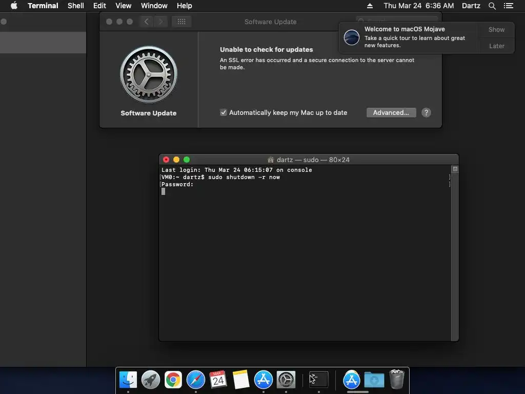Screen dimensions: 525x394
Task: Open the View menu
Action: 123,6
